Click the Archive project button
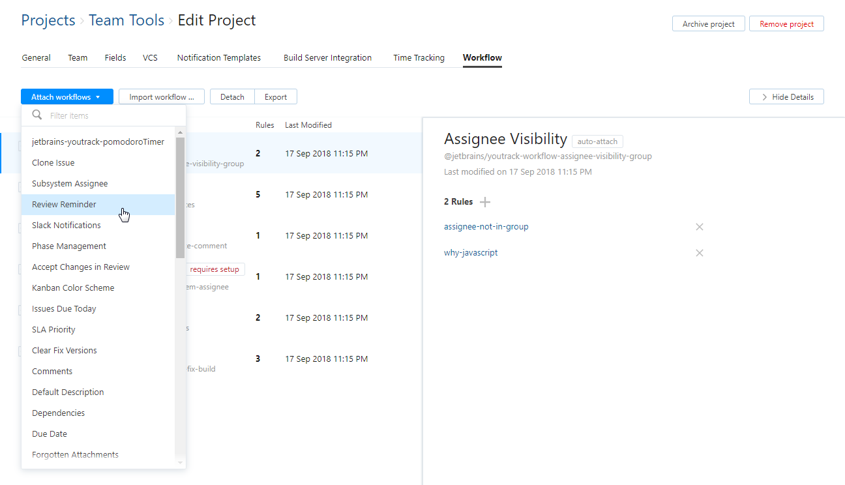The width and height of the screenshot is (845, 485). click(x=708, y=23)
